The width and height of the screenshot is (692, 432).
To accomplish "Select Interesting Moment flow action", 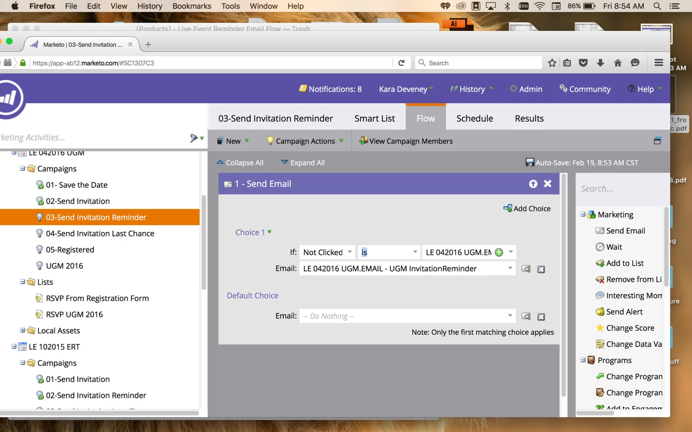I will coord(628,295).
